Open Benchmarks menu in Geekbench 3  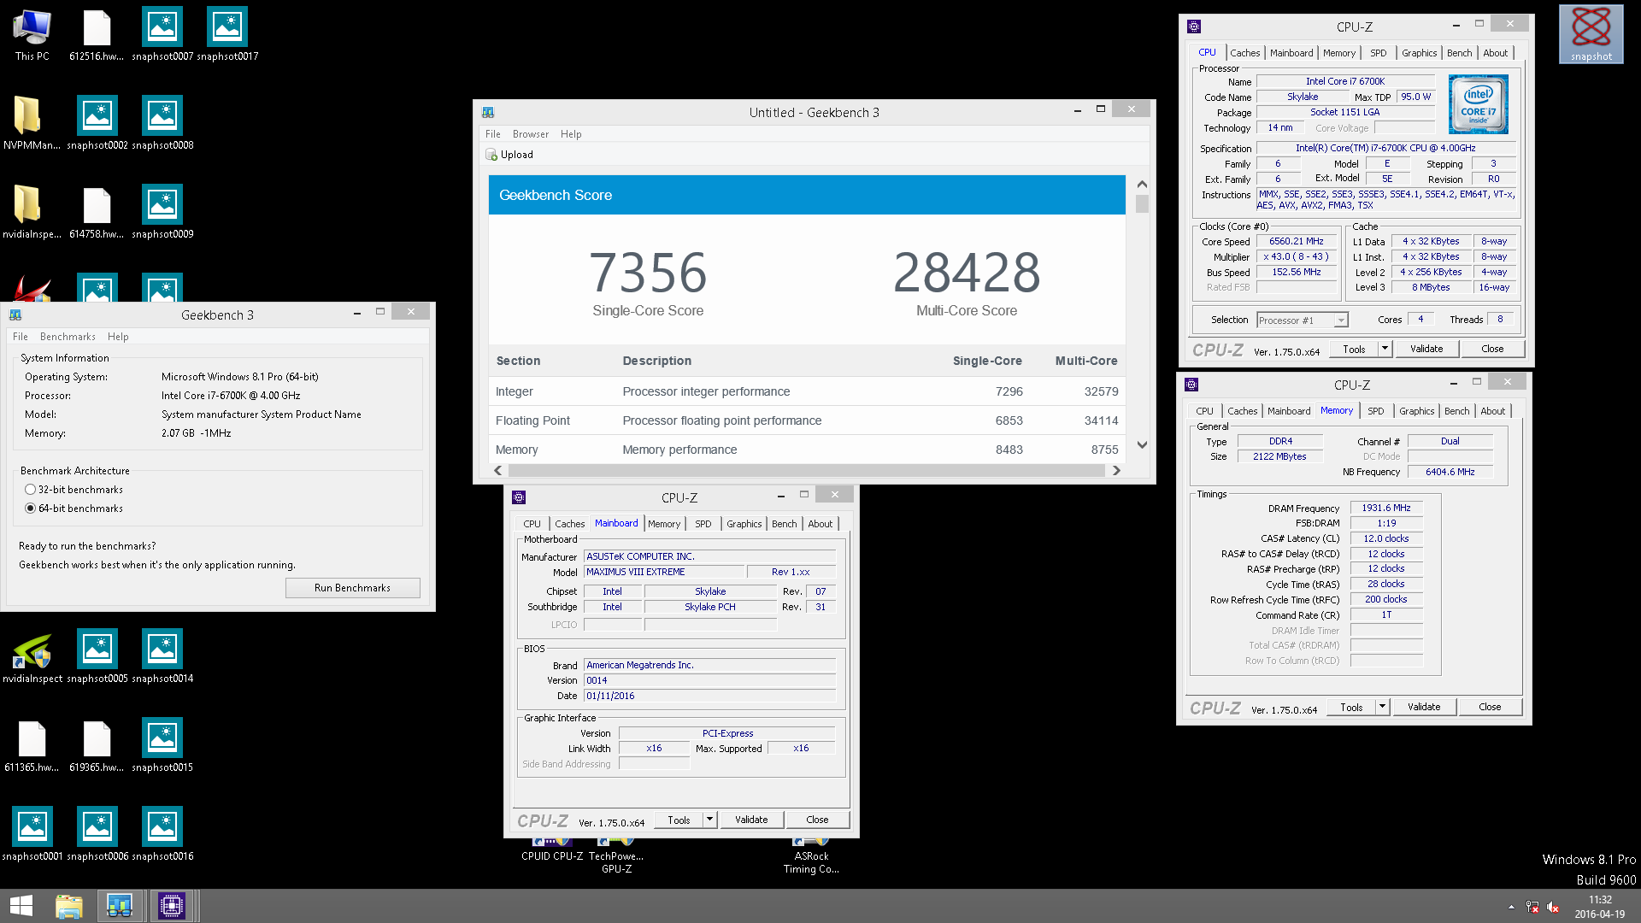point(68,337)
